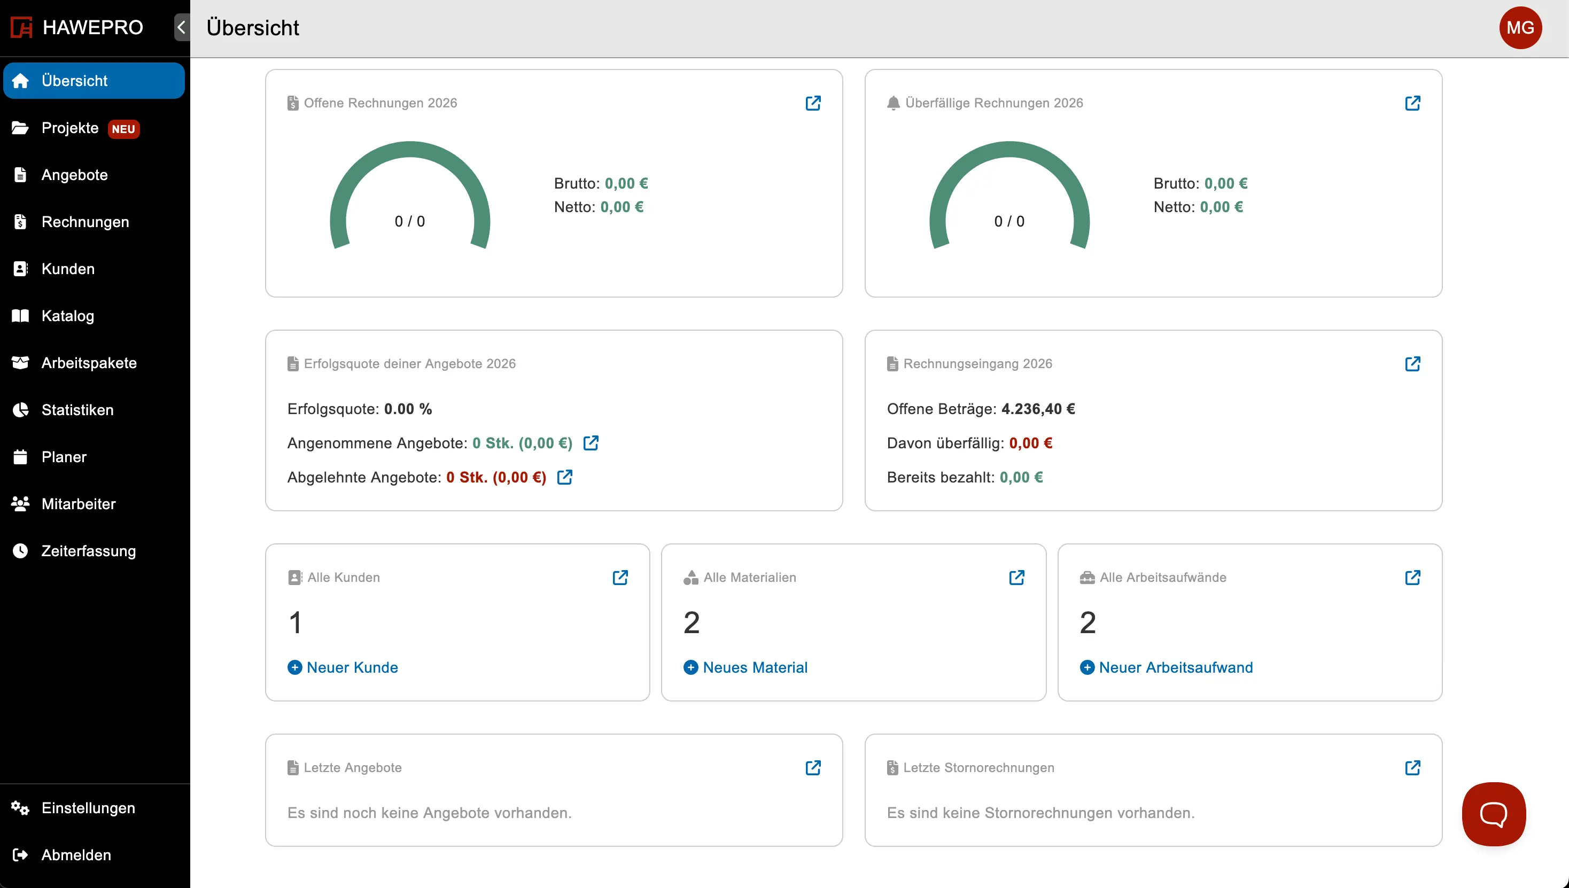Open the Rechnungen section in sidebar
This screenshot has height=888, width=1569.
click(x=85, y=222)
